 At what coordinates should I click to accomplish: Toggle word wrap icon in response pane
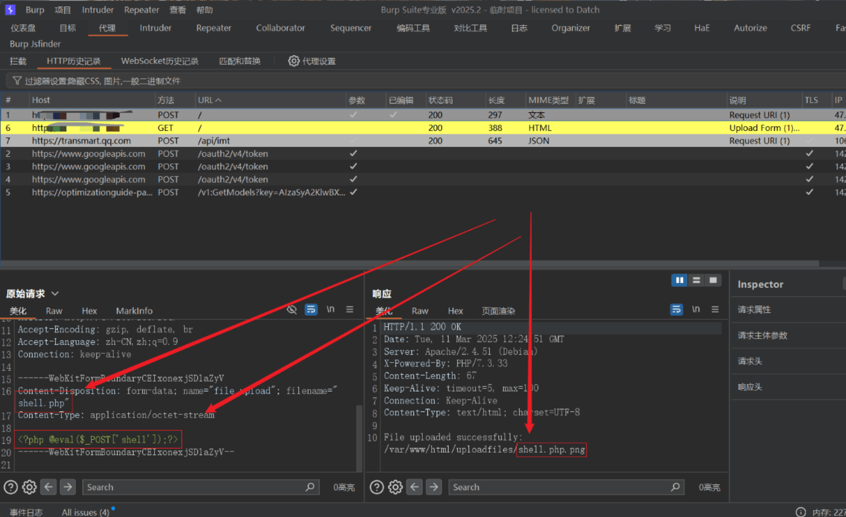[676, 309]
